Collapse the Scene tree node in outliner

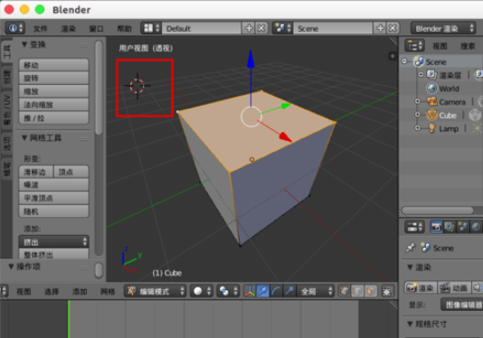tap(404, 61)
